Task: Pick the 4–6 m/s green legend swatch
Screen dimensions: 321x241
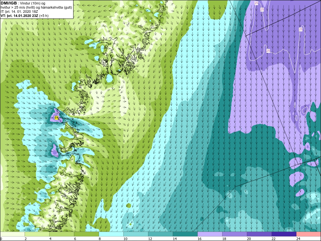Action: pos(62,234)
